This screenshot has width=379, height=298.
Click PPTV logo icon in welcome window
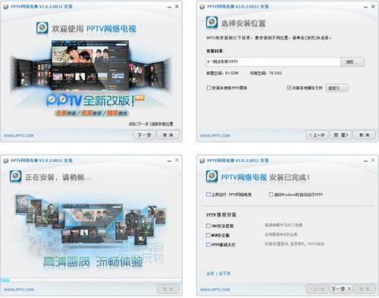click(42, 28)
